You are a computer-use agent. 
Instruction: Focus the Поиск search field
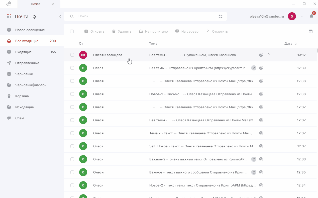[x=145, y=16]
